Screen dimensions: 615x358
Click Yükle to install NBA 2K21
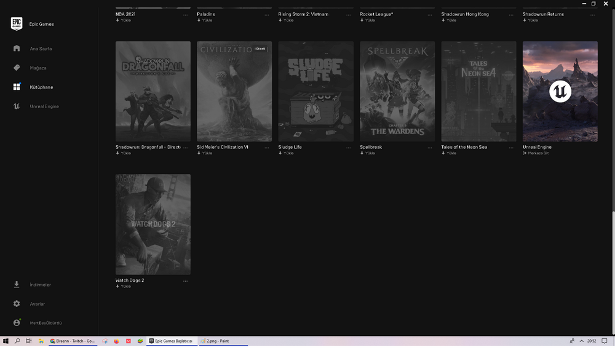[124, 20]
